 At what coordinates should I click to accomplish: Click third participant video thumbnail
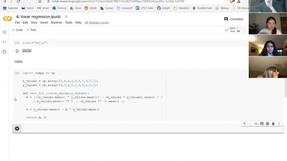tap(268, 46)
